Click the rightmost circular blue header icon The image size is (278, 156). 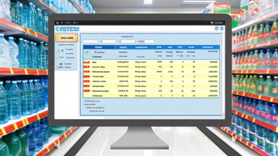click(x=222, y=29)
